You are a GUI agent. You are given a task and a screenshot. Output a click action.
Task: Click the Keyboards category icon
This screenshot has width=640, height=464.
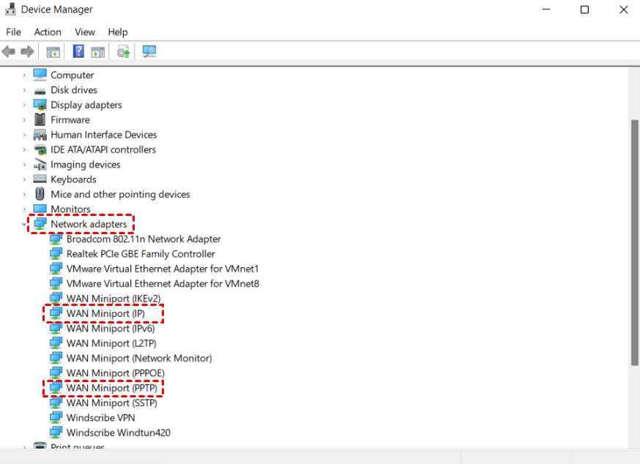(40, 179)
